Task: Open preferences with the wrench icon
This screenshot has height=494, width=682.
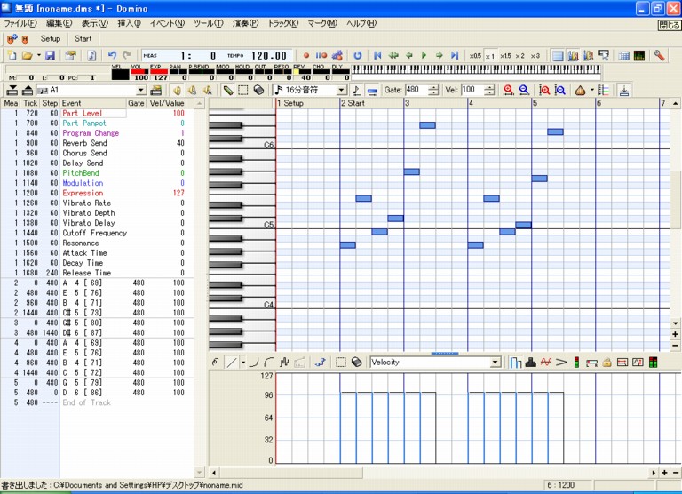Action: [x=660, y=55]
